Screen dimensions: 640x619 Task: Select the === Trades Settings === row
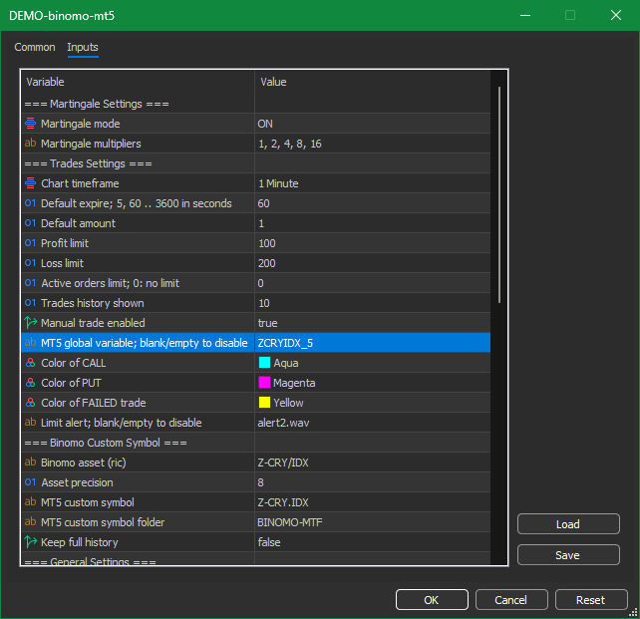(x=256, y=163)
